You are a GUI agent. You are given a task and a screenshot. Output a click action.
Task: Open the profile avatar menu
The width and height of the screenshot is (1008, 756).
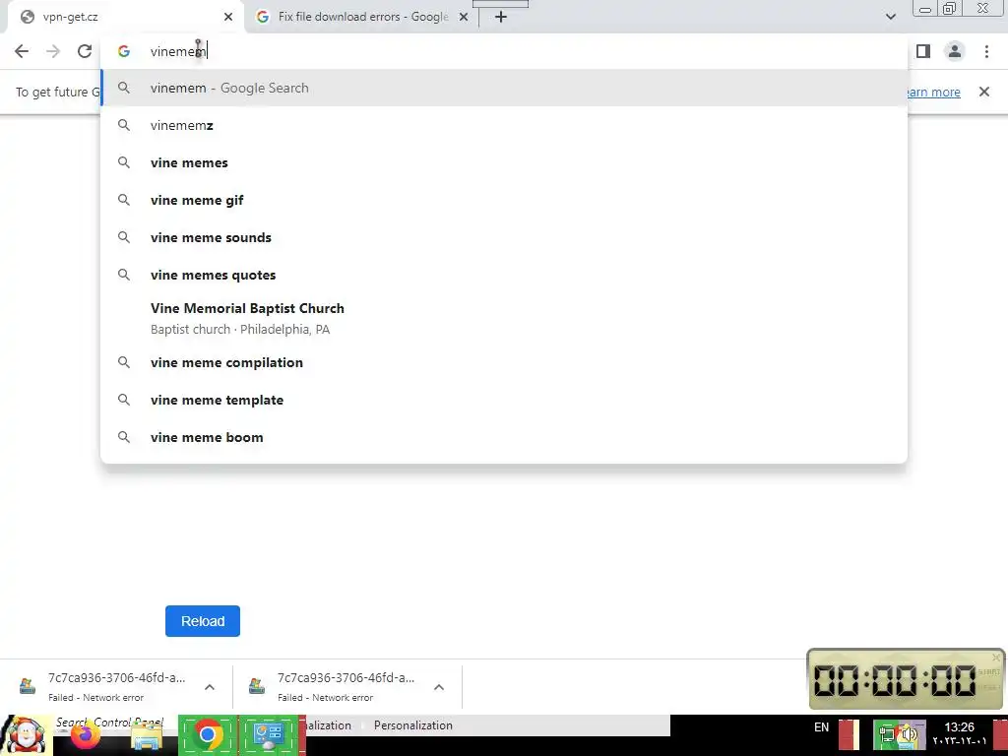(955, 51)
